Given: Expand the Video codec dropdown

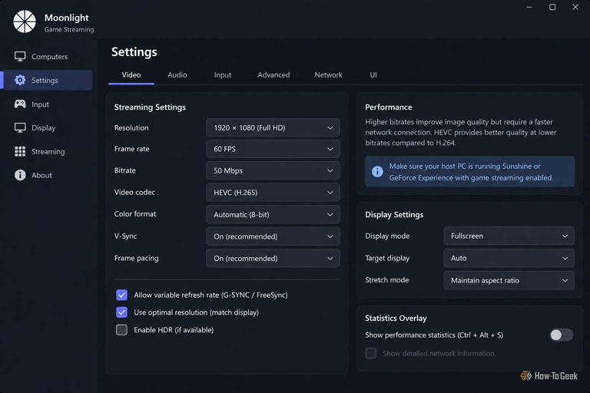Looking at the screenshot, I should (x=273, y=193).
